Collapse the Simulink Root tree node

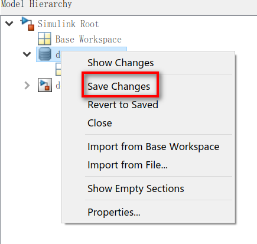9,24
